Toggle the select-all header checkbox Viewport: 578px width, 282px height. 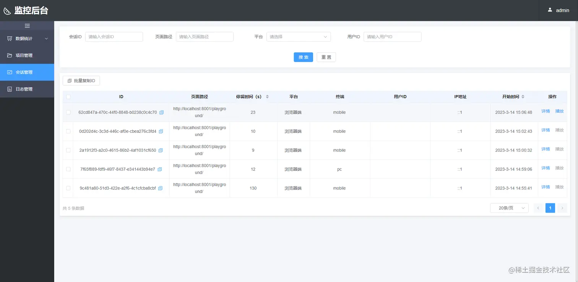68,97
